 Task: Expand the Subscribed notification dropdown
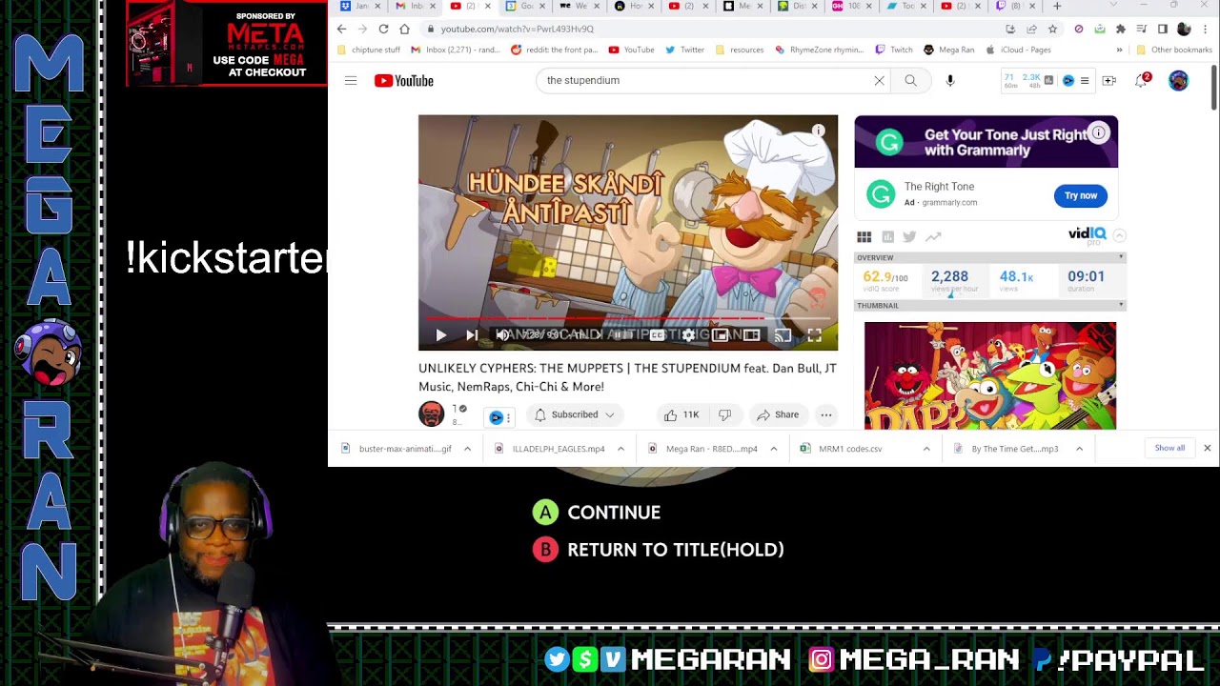574,414
